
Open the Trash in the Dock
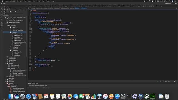click(167, 96)
